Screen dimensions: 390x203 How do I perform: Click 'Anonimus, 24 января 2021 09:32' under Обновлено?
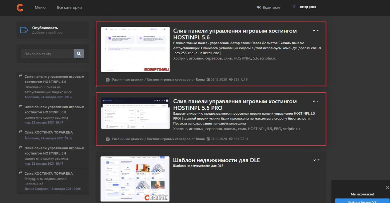(49, 97)
